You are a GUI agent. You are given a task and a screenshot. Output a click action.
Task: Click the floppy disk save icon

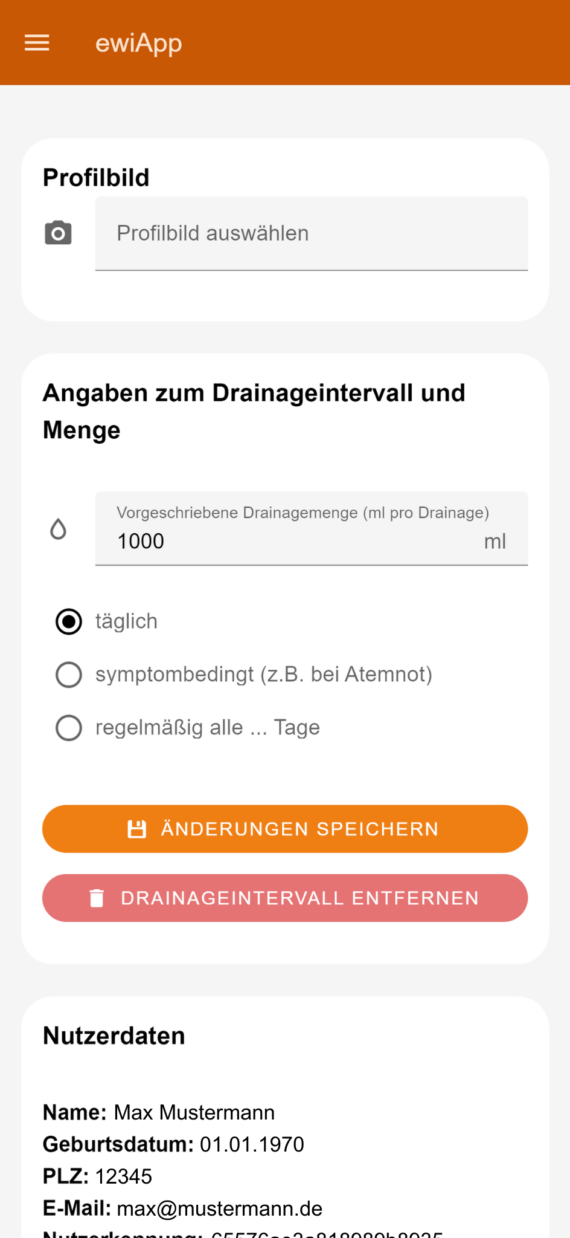[x=137, y=829]
